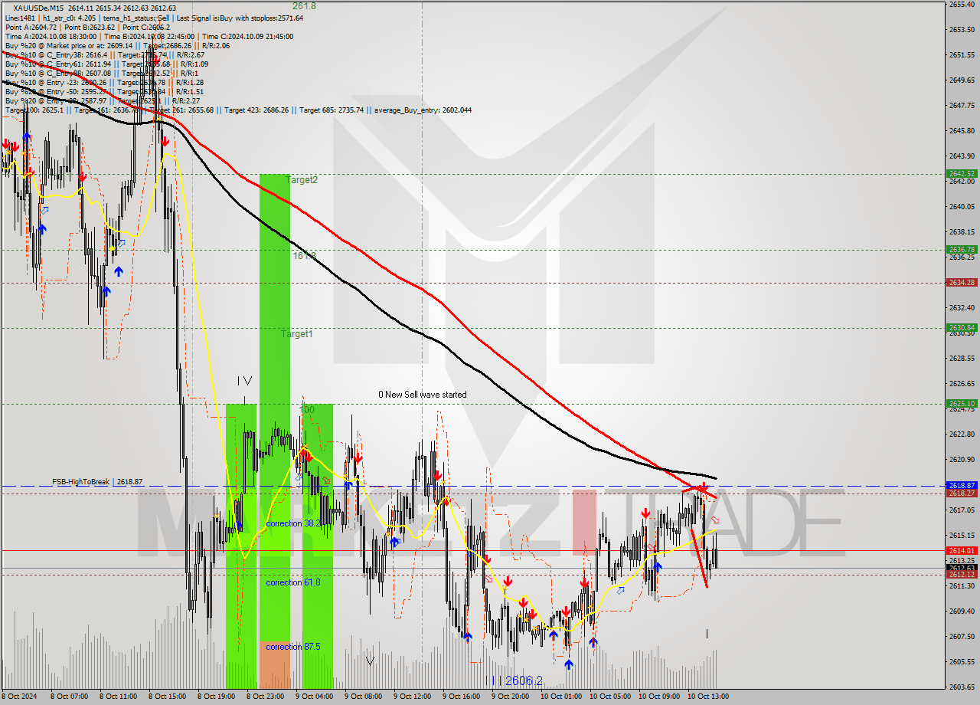Screen dimensions: 980x705
Task: Click the 2655.40 price axis label
Action: pyautogui.click(x=962, y=4)
